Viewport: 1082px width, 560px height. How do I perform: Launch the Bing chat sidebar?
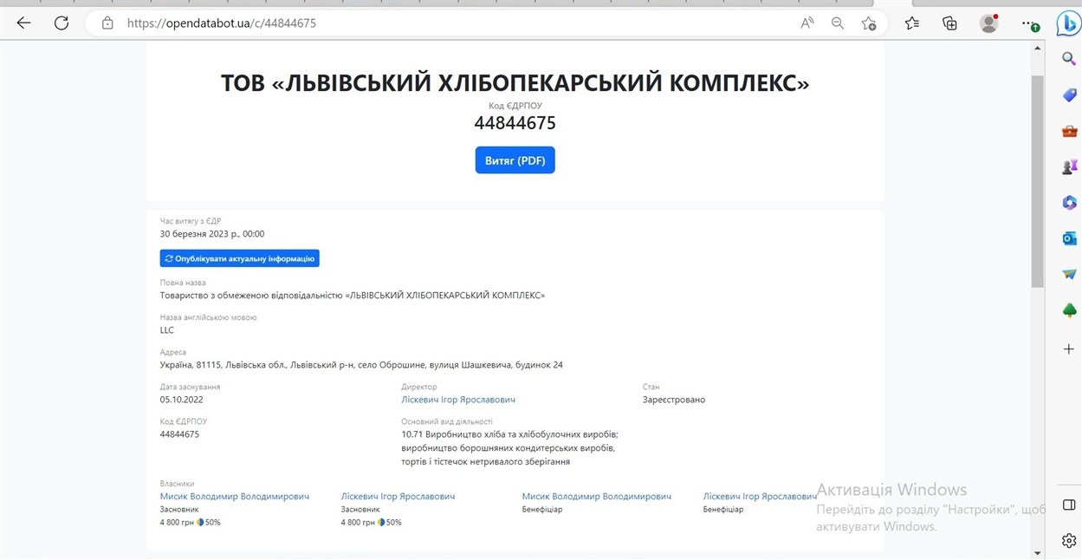pyautogui.click(x=1068, y=23)
